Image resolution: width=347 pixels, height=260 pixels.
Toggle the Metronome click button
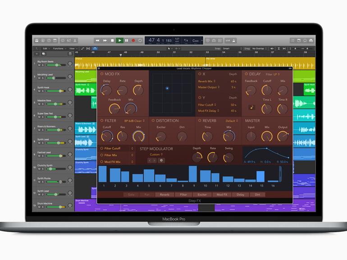point(234,40)
